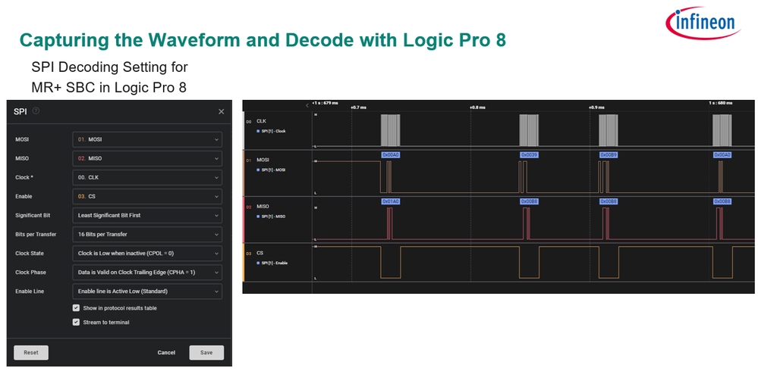
Task: Open the MOSI channel dropdown
Action: 148,139
